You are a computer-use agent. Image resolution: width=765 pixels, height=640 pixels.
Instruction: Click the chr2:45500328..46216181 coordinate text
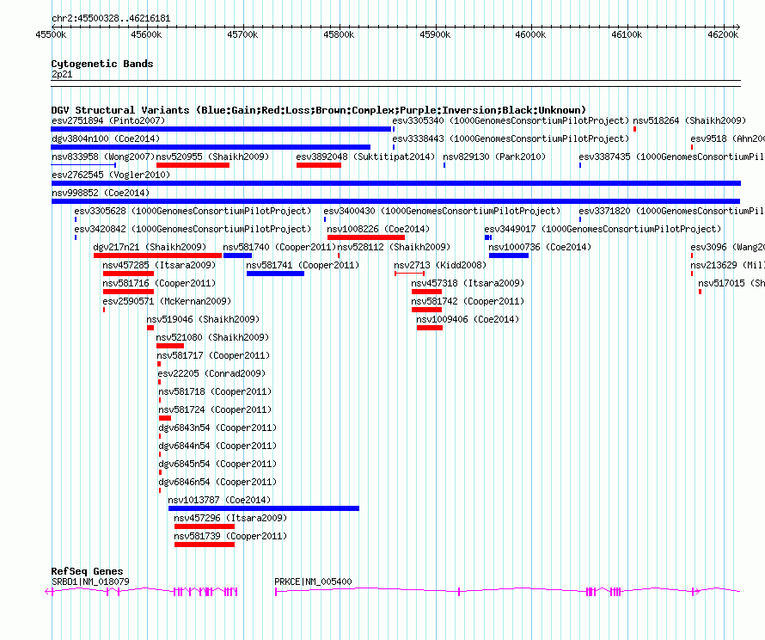[x=111, y=19]
